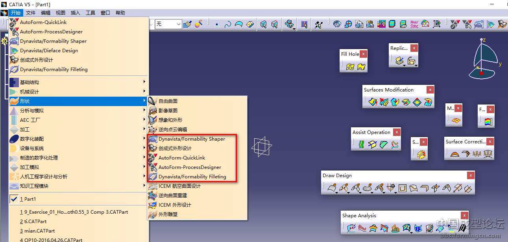Image resolution: width=508 pixels, height=242 pixels.
Task: Open recent file mian.CATPart
Action: pos(39,231)
